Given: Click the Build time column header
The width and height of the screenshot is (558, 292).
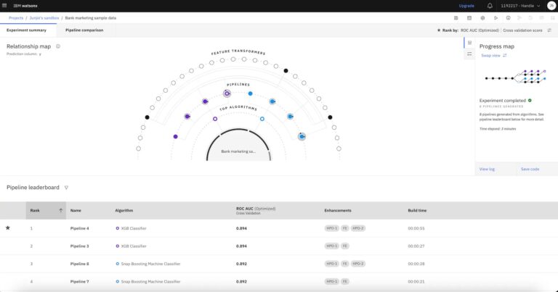Looking at the screenshot, I should tap(417, 210).
